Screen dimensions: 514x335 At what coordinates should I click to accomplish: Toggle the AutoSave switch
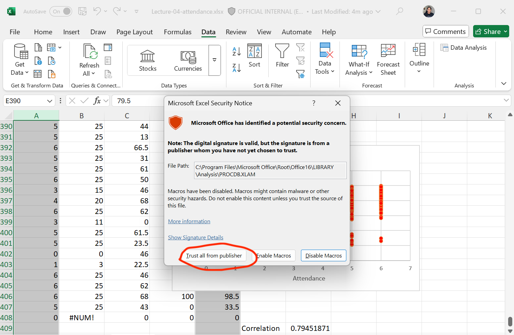61,11
